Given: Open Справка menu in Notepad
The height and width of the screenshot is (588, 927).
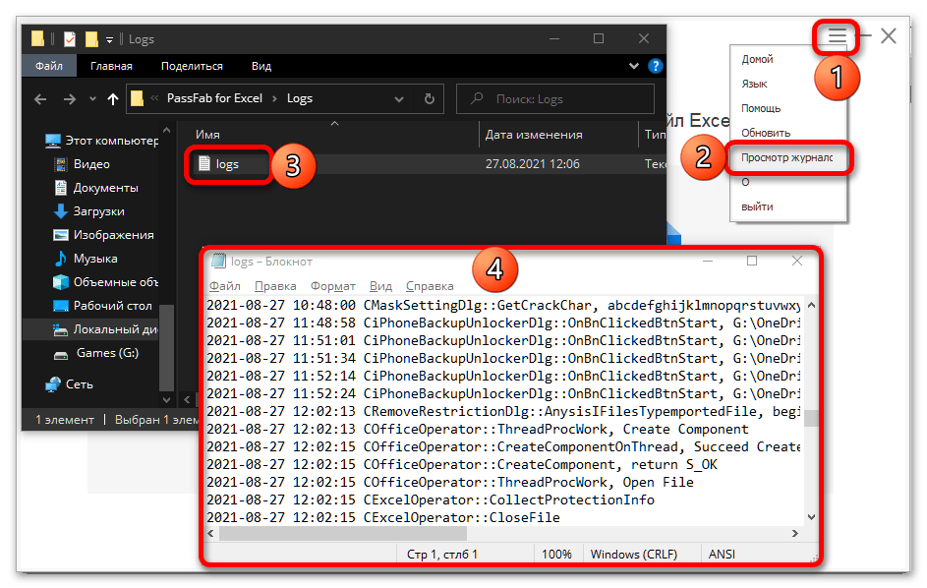Looking at the screenshot, I should pos(430,286).
